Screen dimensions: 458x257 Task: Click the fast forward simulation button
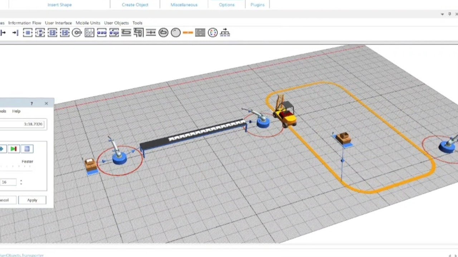[x=14, y=149]
